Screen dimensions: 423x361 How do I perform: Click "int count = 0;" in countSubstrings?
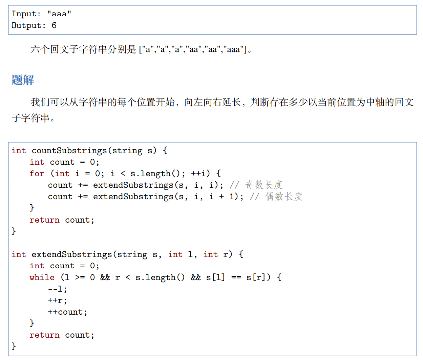pos(64,162)
